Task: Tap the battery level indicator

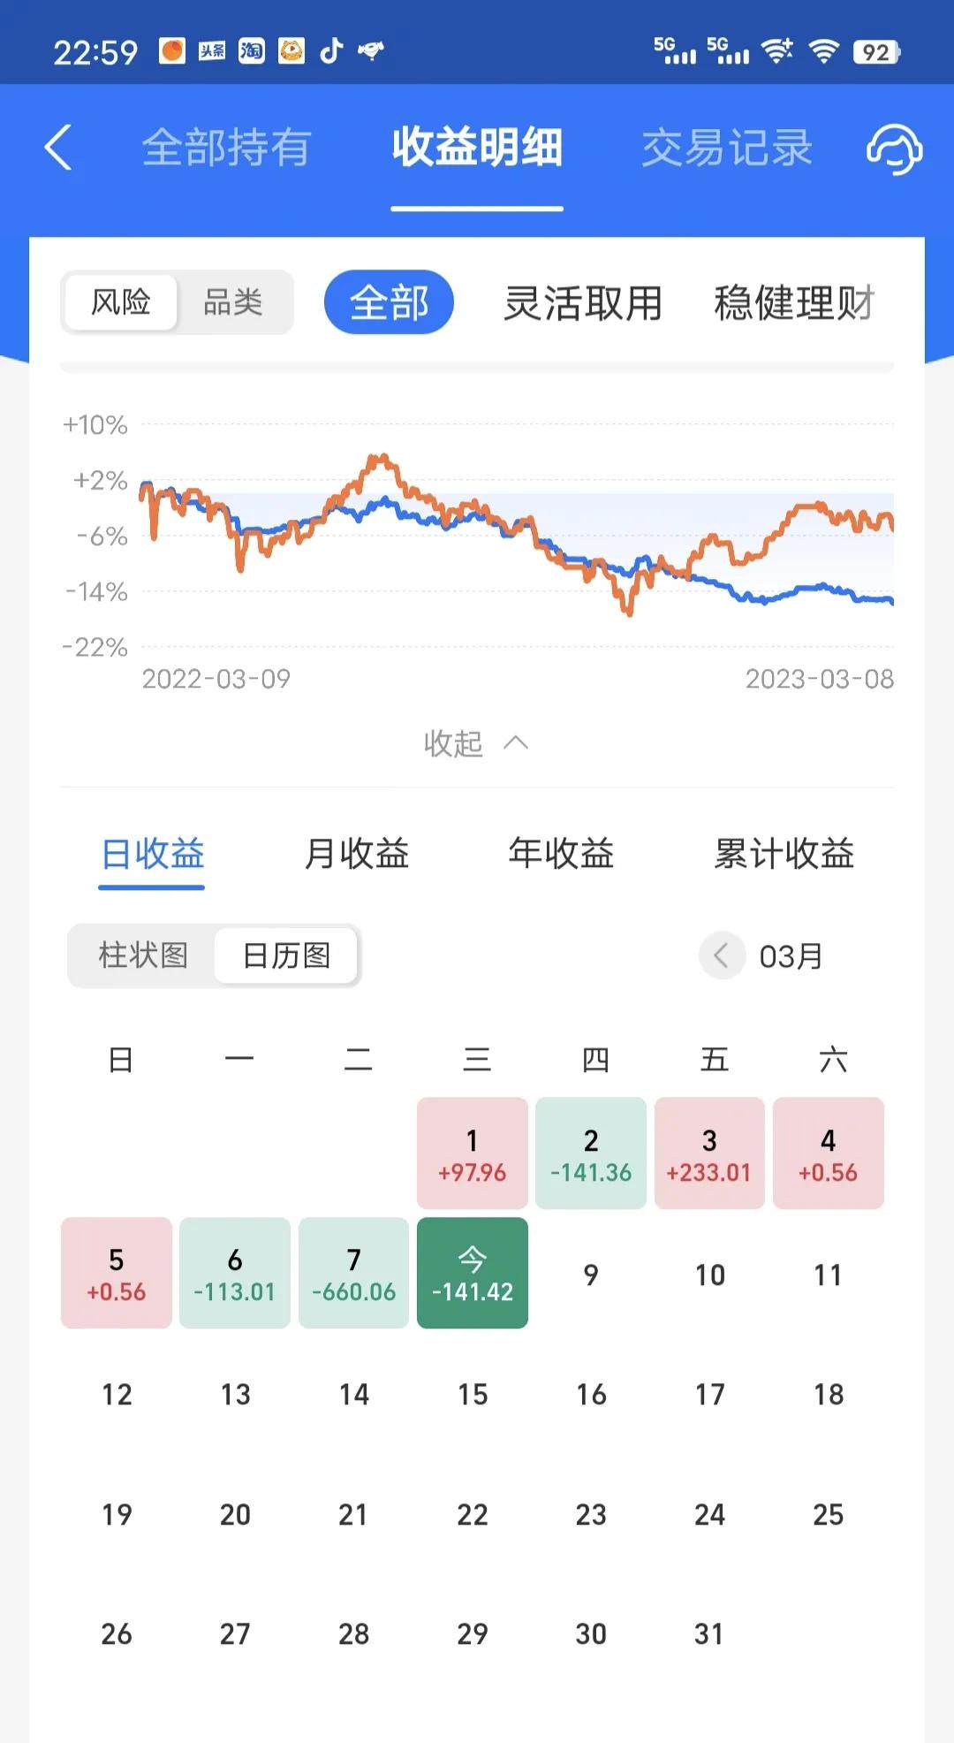Action: click(875, 52)
